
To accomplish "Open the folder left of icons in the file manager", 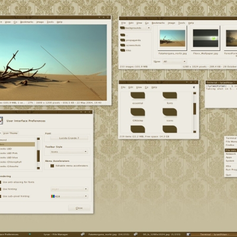I will pos(137,115).
